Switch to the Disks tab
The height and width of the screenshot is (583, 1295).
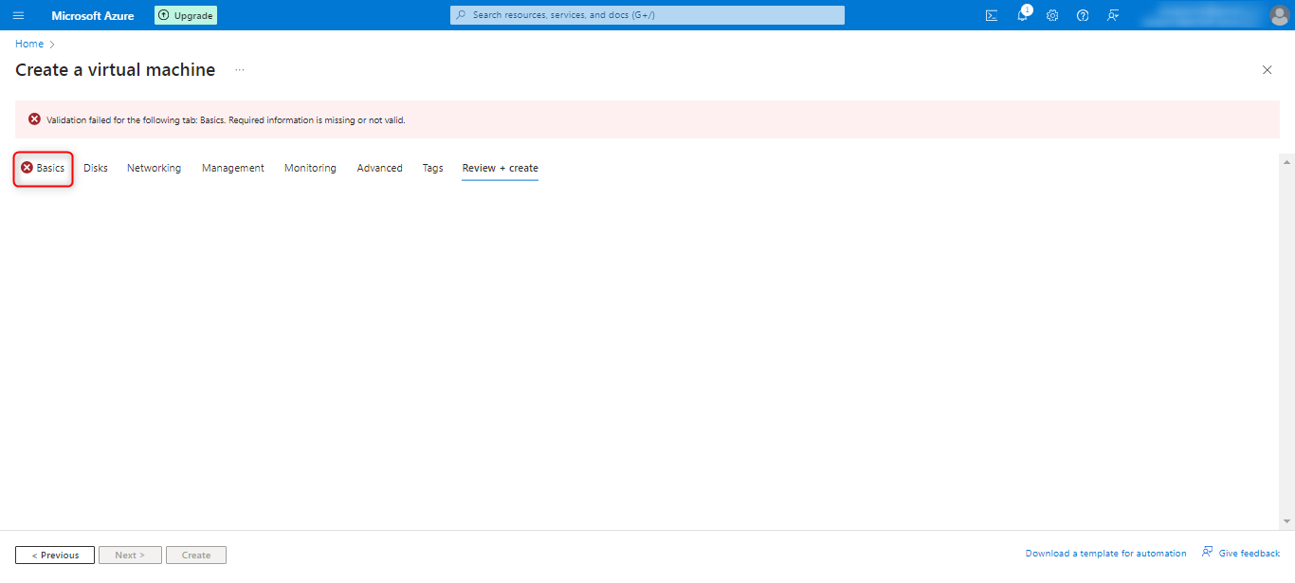point(96,168)
